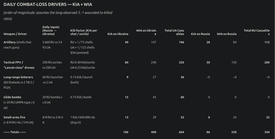The height and width of the screenshot is (139, 275).
Task: Click the Daily Inputs column header
Action: point(51,31)
